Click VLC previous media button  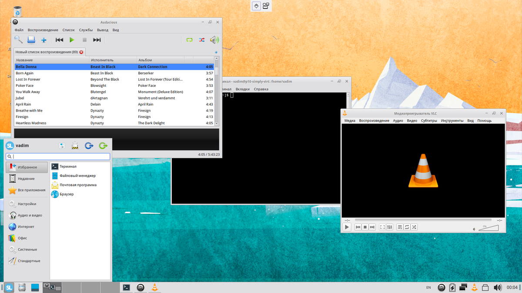tap(358, 227)
